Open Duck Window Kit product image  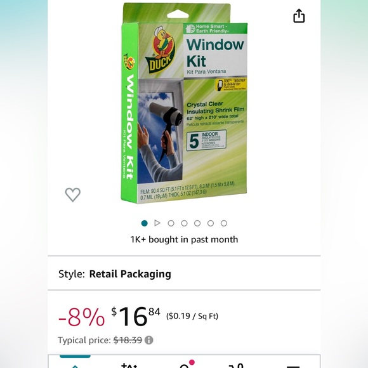[x=184, y=103]
